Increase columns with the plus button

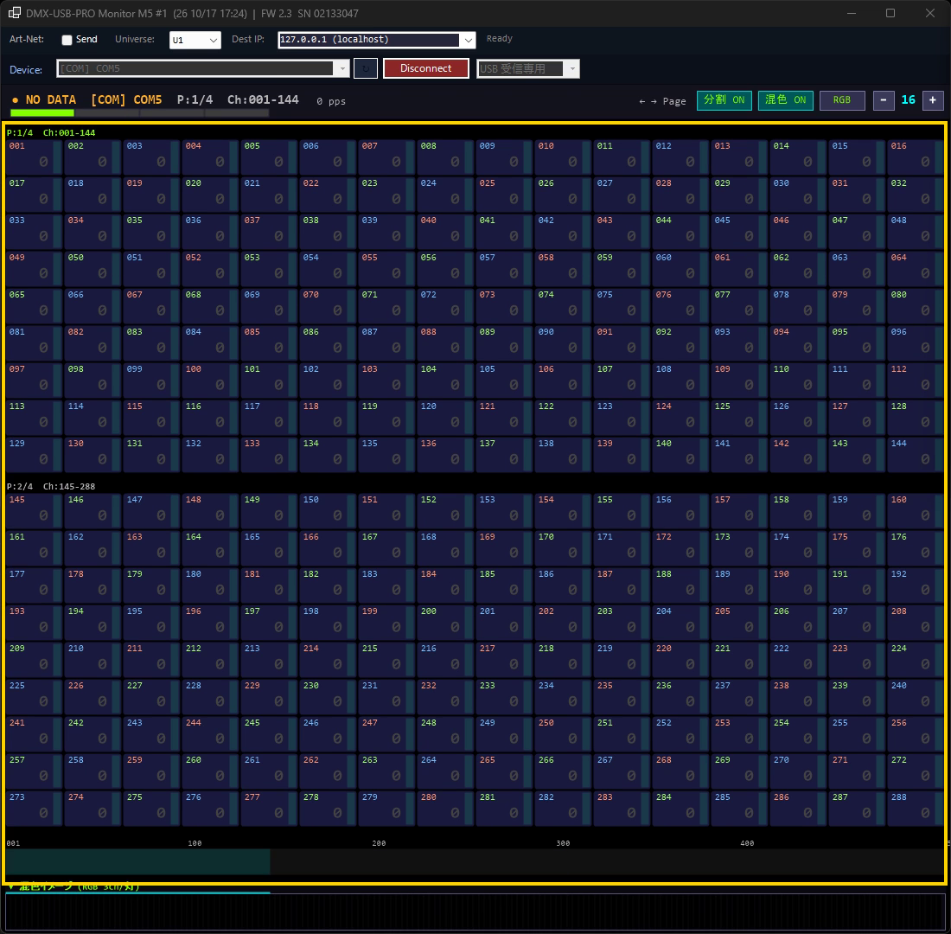tap(933, 100)
